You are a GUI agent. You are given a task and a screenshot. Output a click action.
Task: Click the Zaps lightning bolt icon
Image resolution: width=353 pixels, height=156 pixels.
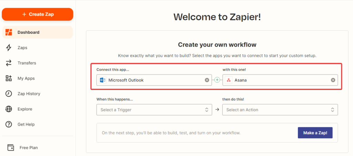point(9,48)
